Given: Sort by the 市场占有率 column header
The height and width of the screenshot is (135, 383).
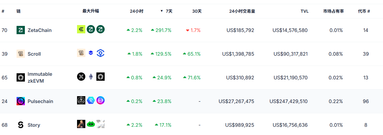Looking at the screenshot, I should pyautogui.click(x=333, y=11).
